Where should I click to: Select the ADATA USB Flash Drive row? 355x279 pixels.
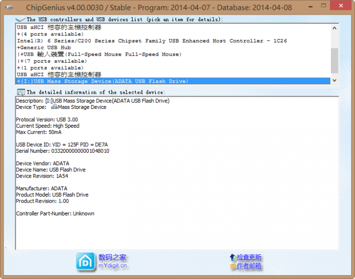point(173,81)
